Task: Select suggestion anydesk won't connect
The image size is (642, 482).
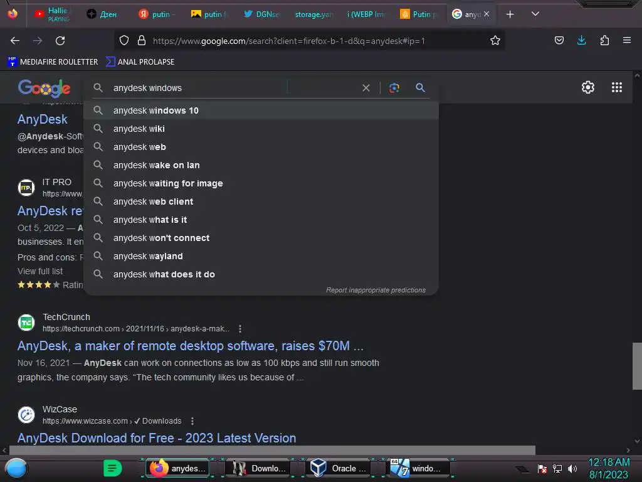Action: tap(261, 238)
